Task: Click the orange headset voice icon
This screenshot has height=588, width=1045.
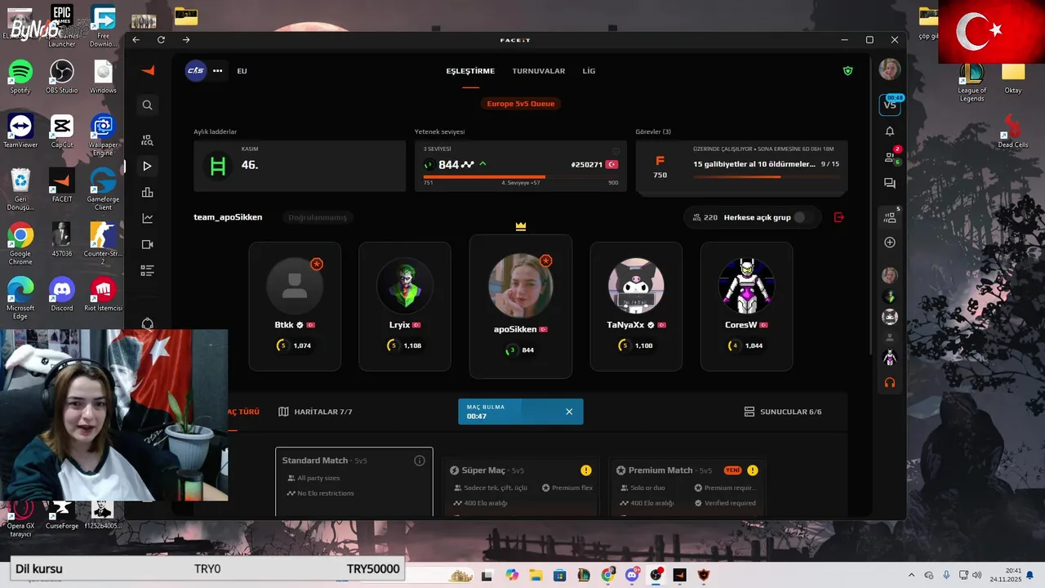Action: [x=890, y=382]
